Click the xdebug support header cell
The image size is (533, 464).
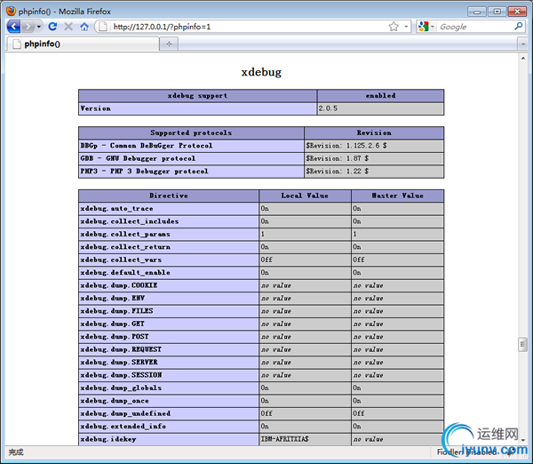(x=197, y=96)
